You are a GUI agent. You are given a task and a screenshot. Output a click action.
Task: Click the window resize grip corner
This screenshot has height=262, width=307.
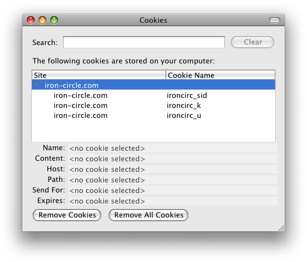[281, 228]
